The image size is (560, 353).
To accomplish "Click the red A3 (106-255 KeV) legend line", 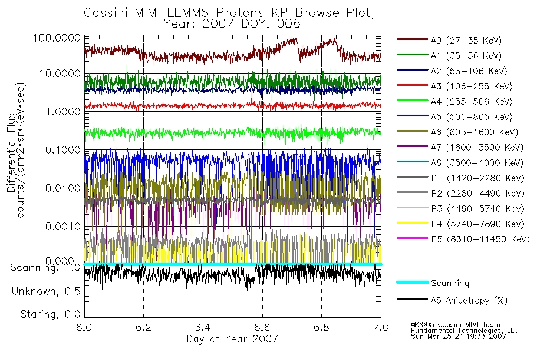I will [x=413, y=85].
